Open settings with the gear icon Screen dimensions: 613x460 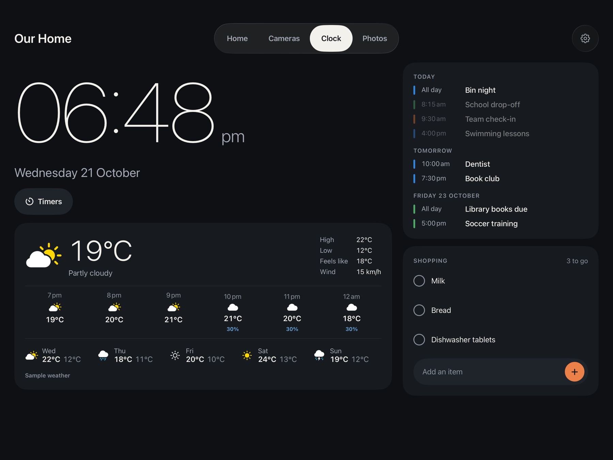tap(585, 39)
